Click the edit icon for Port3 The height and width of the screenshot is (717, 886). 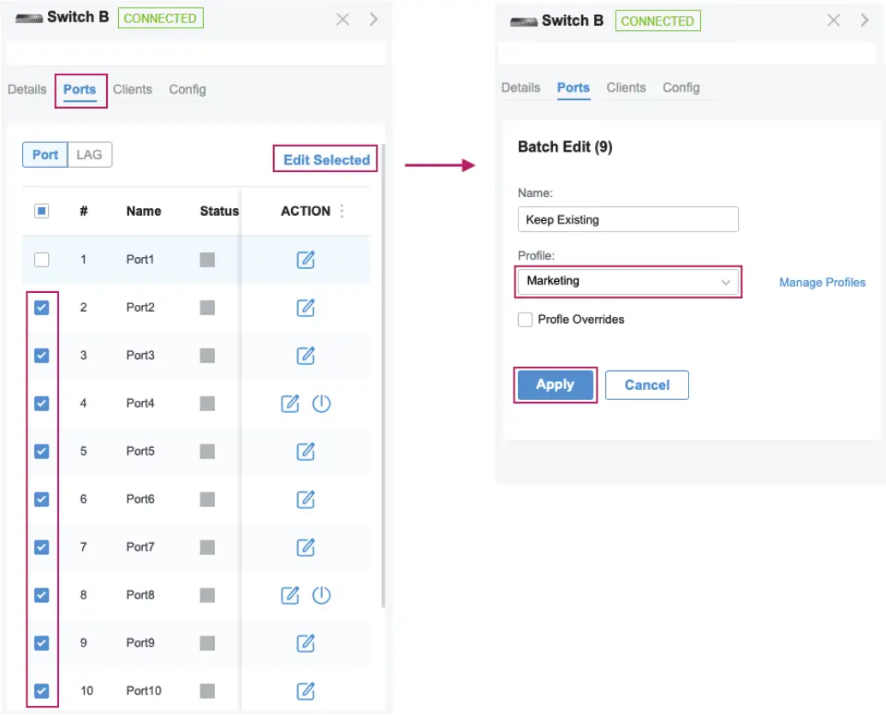point(306,356)
